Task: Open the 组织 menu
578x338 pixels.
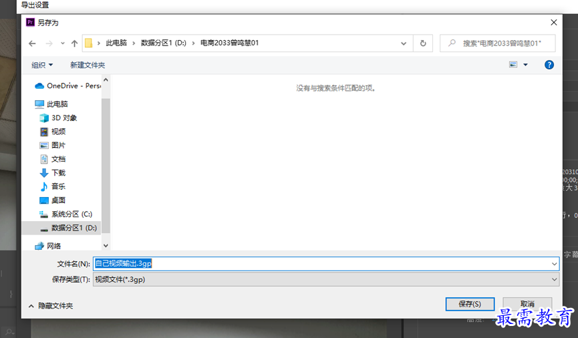Action: click(x=42, y=65)
